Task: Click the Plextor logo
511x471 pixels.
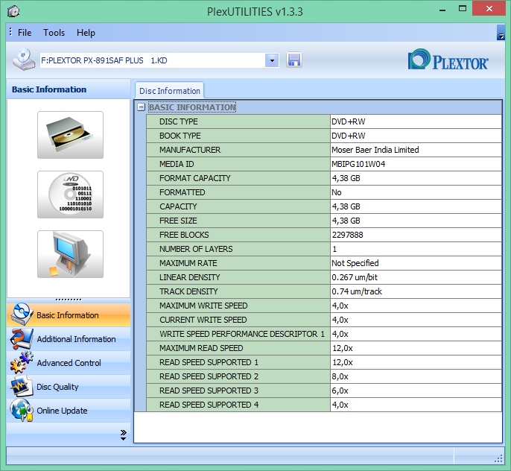Action: tap(448, 60)
